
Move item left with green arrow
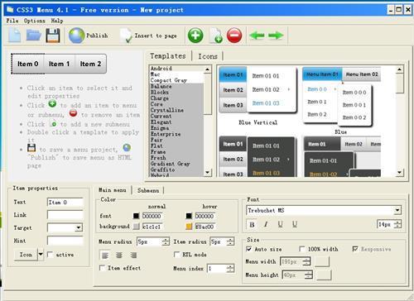pyautogui.click(x=257, y=36)
